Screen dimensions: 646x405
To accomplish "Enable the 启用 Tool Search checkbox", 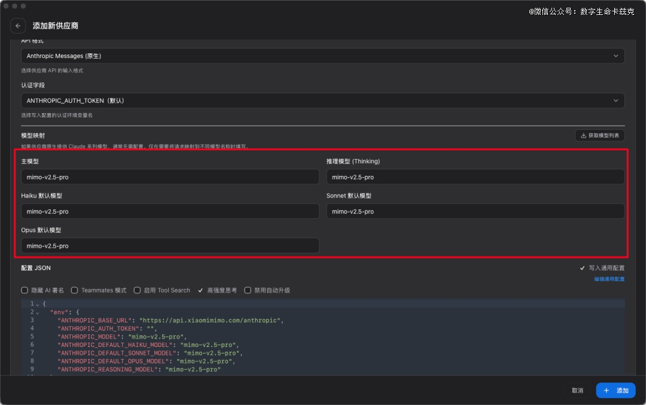I will [137, 290].
